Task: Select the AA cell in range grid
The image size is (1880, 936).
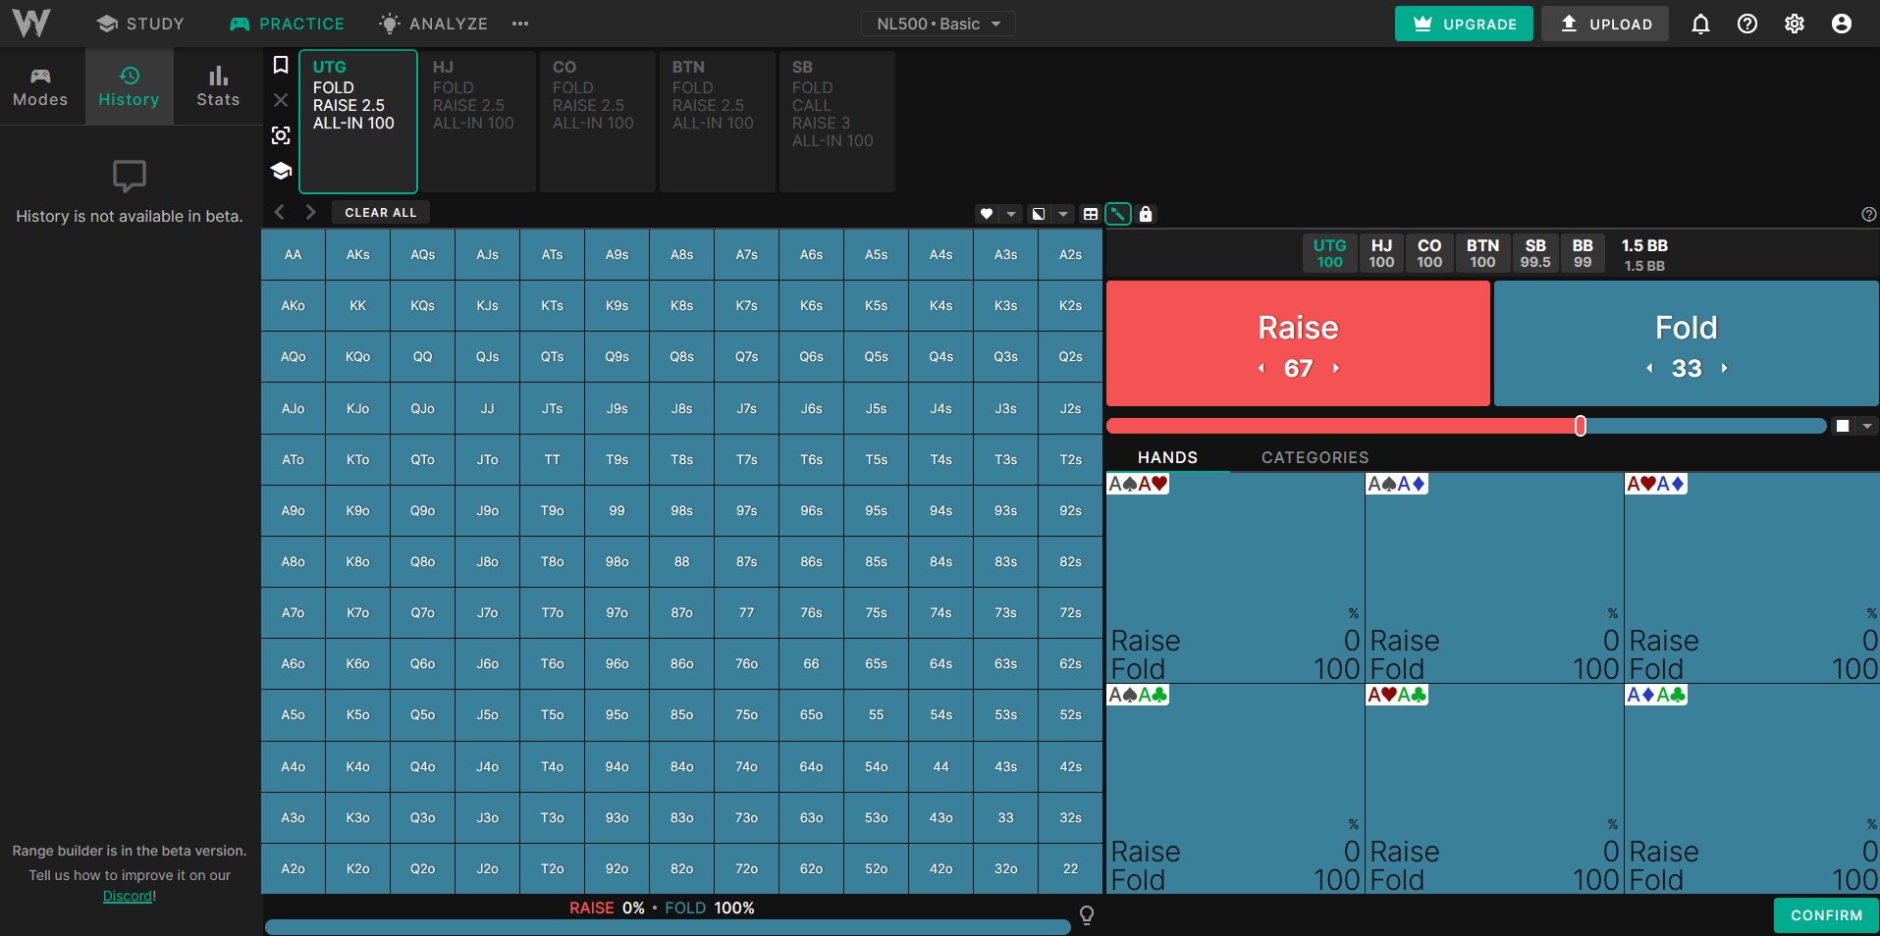Action: [293, 254]
